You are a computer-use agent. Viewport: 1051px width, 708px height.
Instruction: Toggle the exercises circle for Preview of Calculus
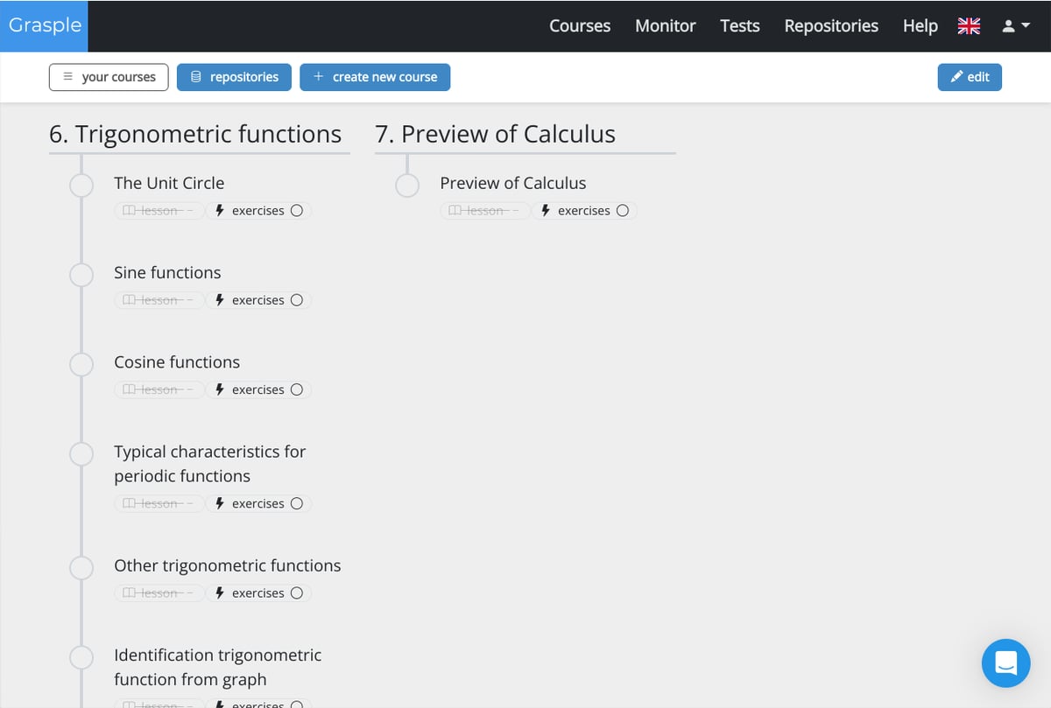(x=622, y=210)
